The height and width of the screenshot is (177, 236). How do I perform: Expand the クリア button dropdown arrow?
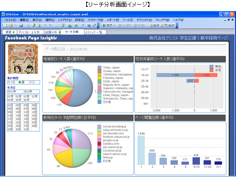point(114,26)
